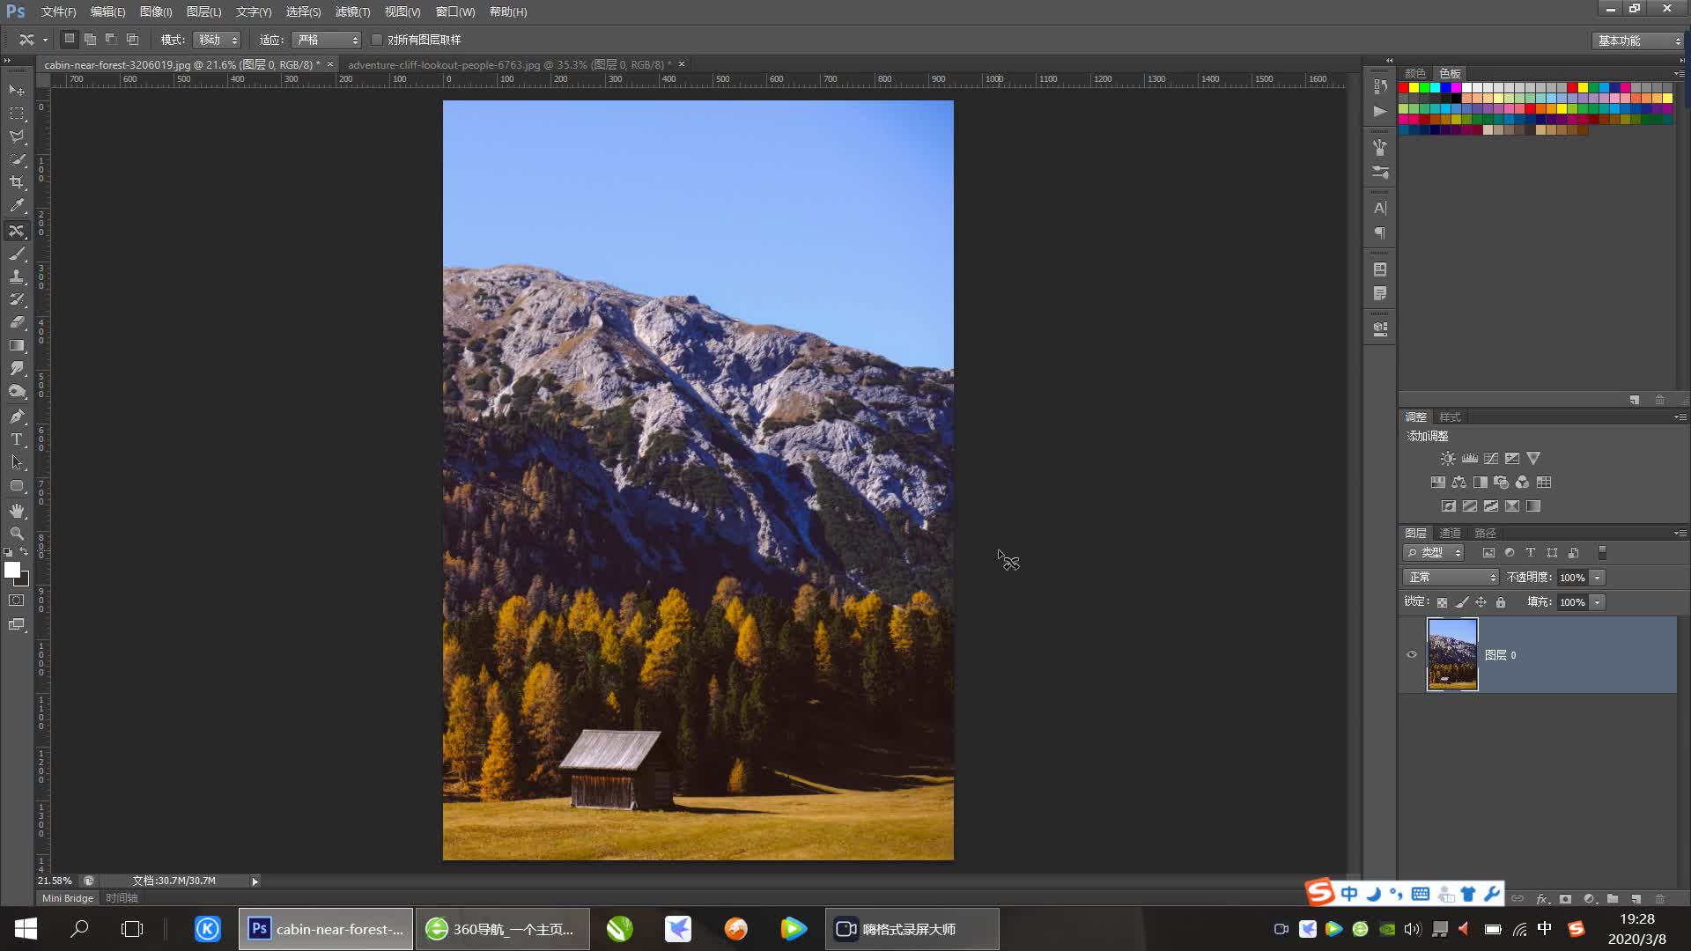Select the Zoom tool in toolbar
Screen dimensions: 1691x951
17,534
